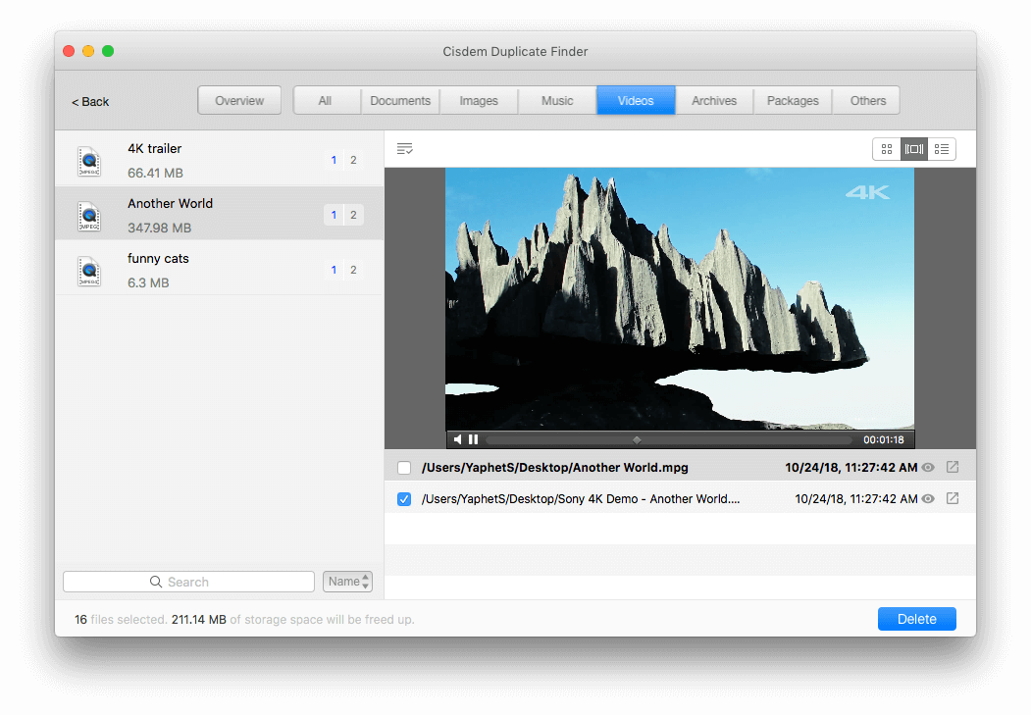
Task: Reveal Sony 4K Demo file in Finder
Action: click(953, 498)
